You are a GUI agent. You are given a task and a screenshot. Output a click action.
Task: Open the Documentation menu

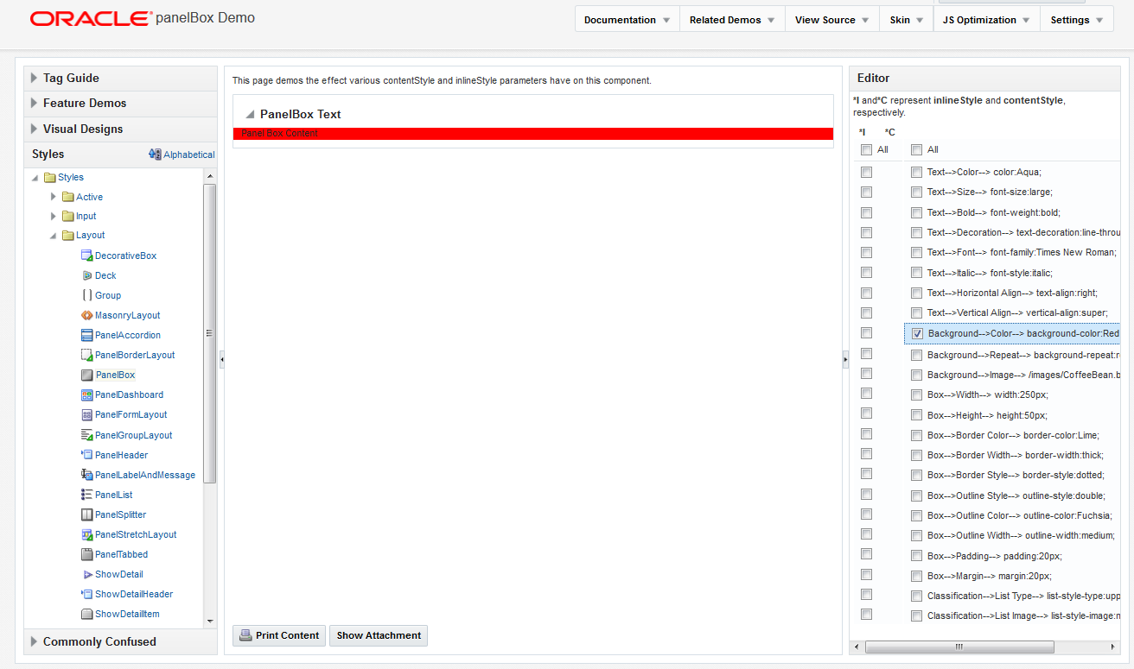click(x=628, y=20)
